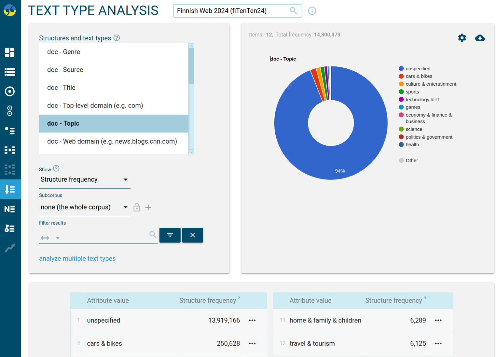The height and width of the screenshot is (357, 496).
Task: Open the filter match-type dropdown arrow
Action: pyautogui.click(x=58, y=238)
